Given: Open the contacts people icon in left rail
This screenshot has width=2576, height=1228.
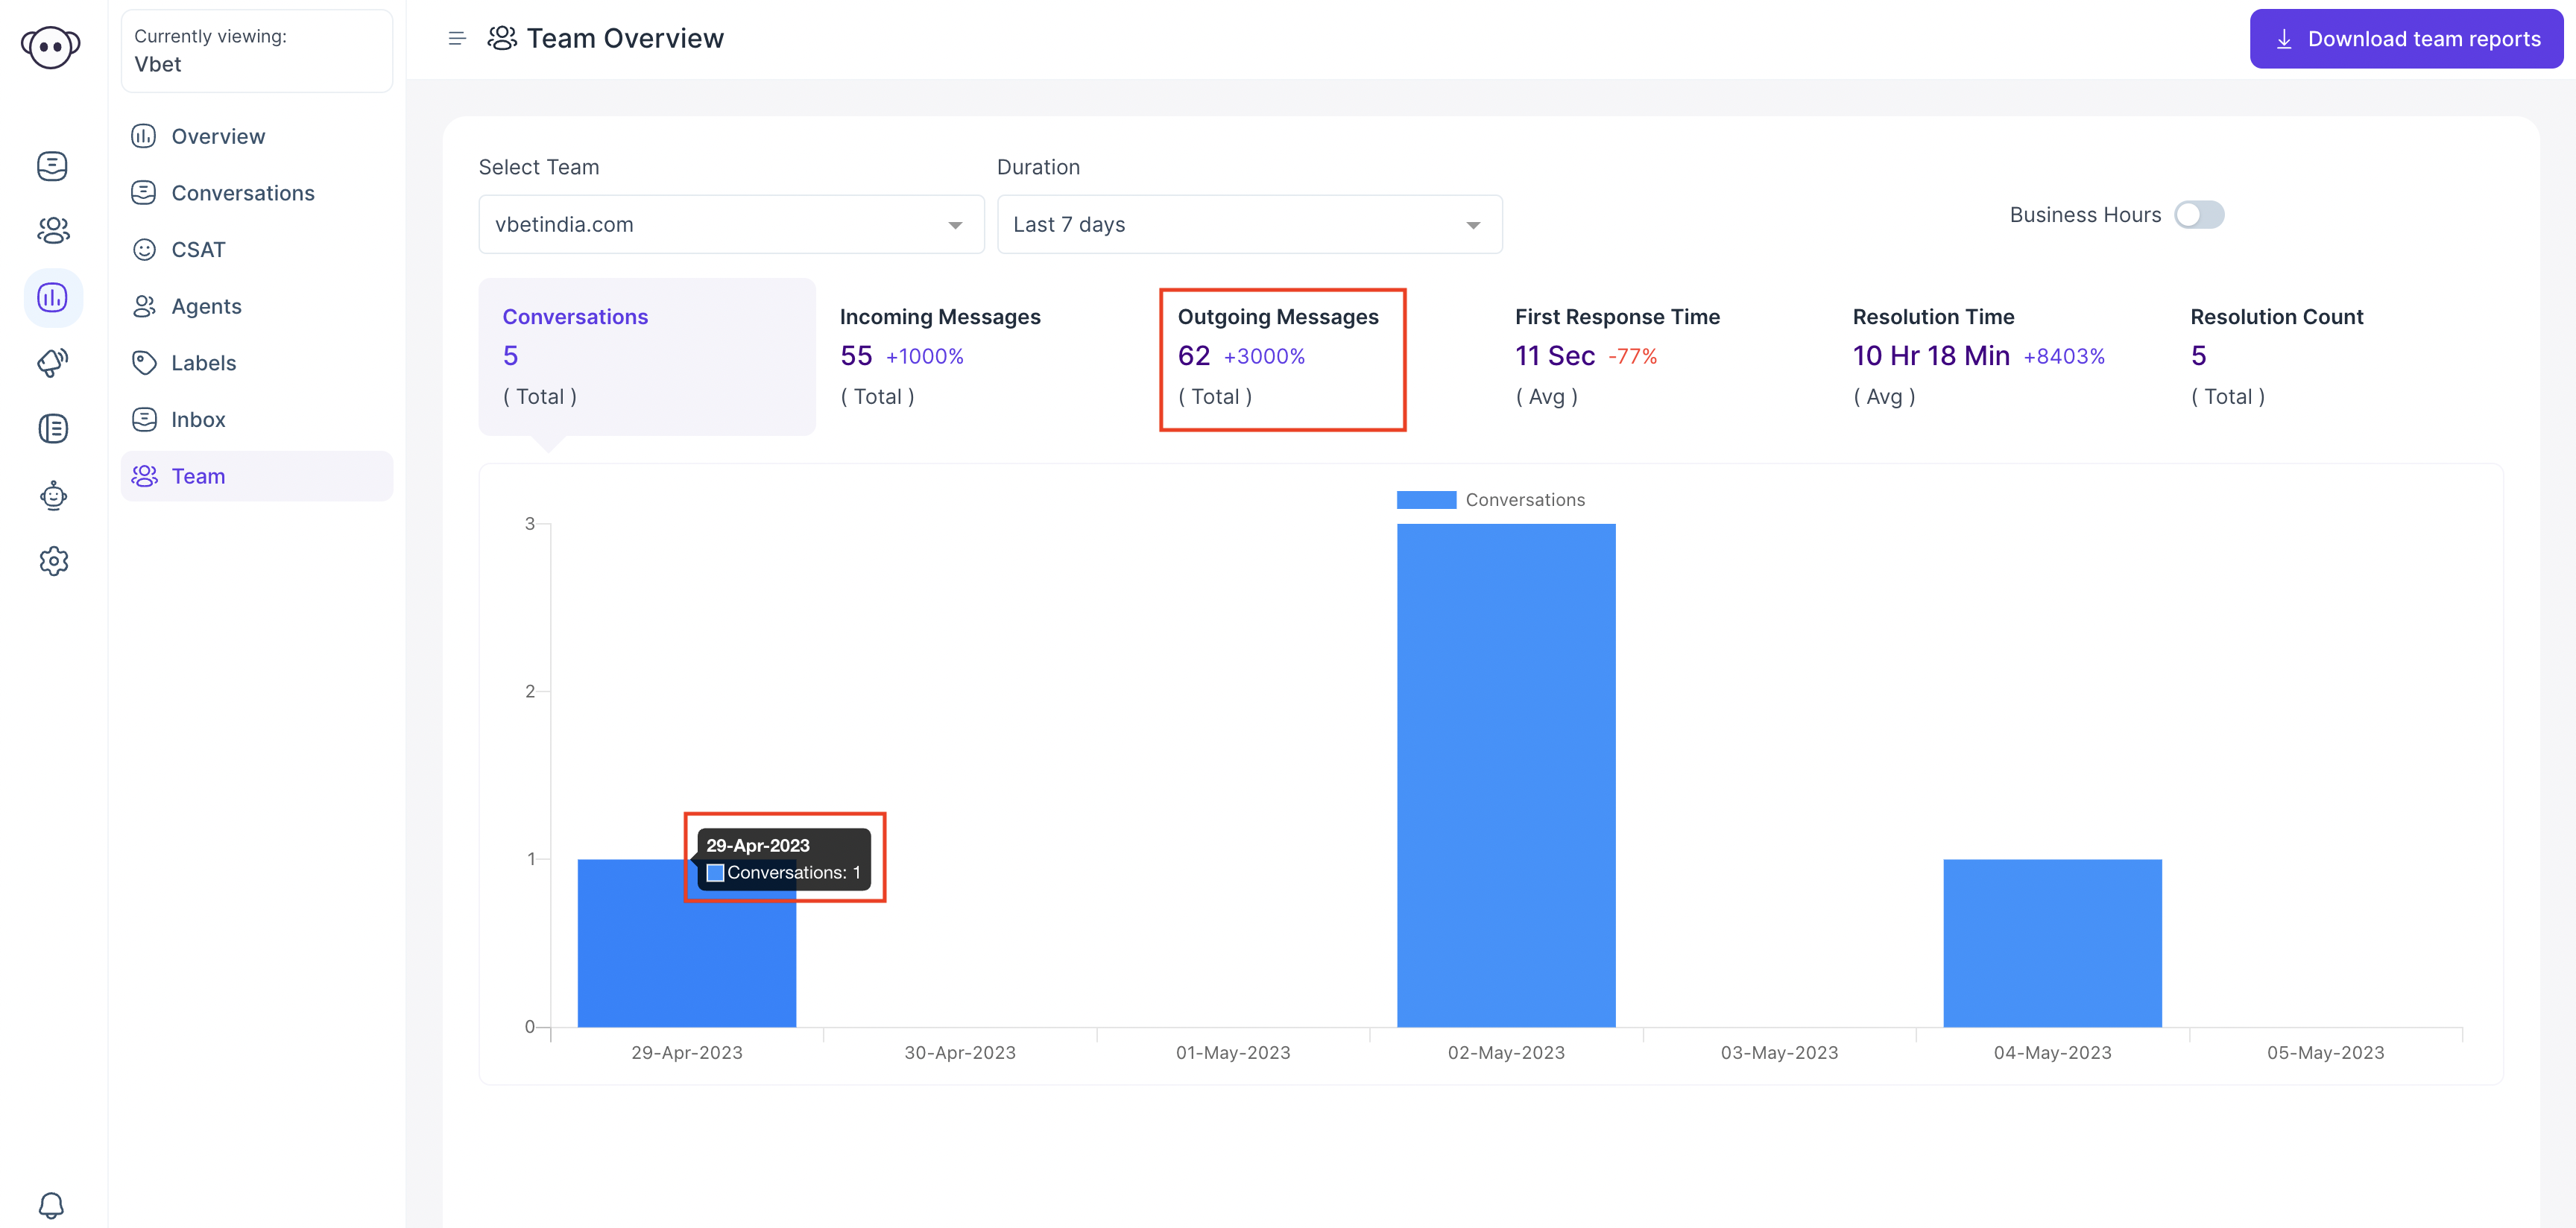Looking at the screenshot, I should [53, 231].
